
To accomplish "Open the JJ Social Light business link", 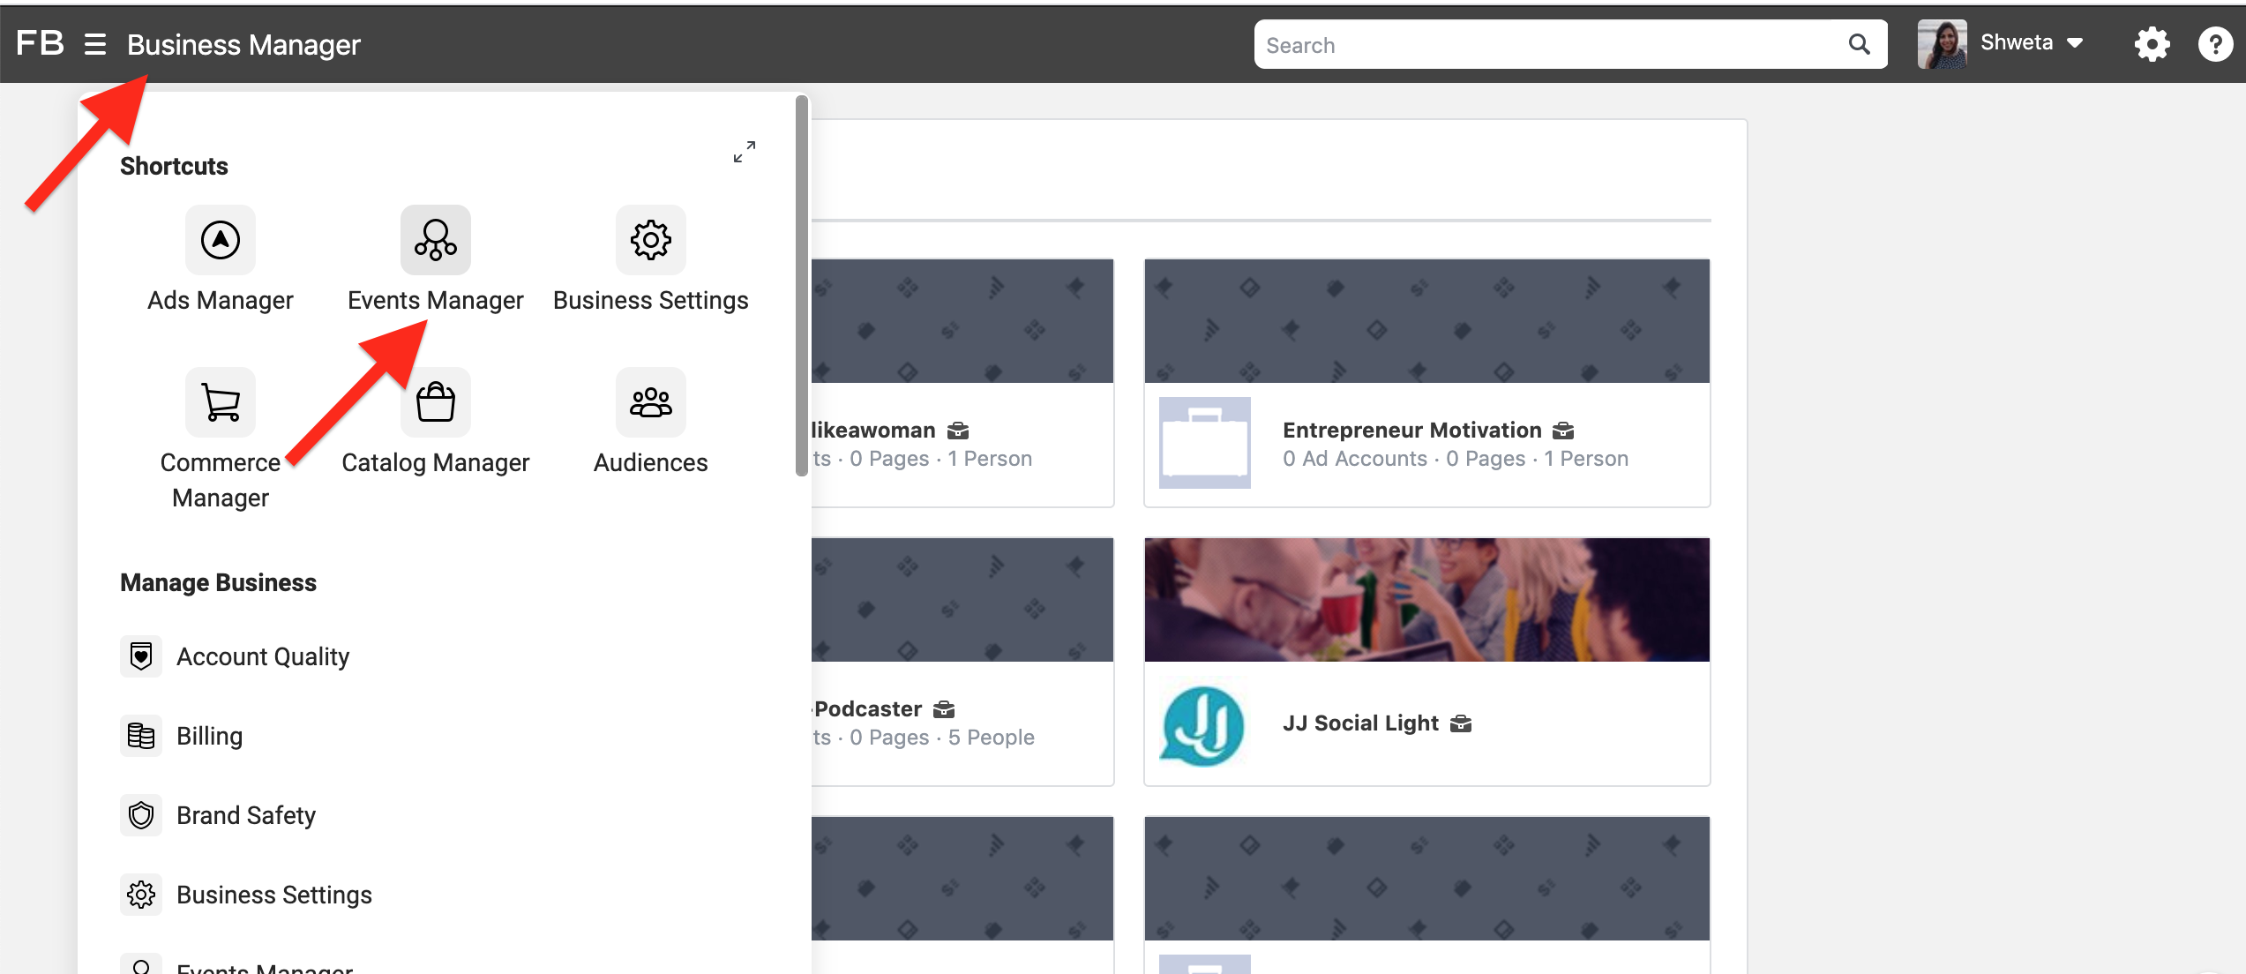I will pyautogui.click(x=1360, y=723).
